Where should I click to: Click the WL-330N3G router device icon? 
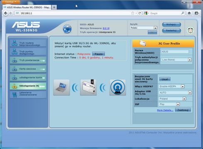pyautogui.click(x=88, y=87)
